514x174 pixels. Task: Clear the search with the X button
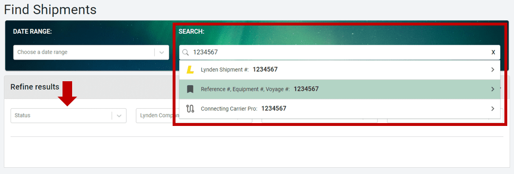(x=493, y=52)
